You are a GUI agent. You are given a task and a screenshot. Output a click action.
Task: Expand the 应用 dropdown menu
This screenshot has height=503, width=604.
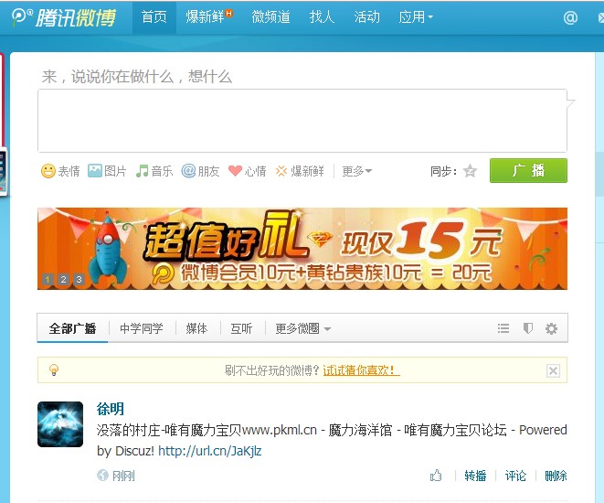pyautogui.click(x=416, y=17)
